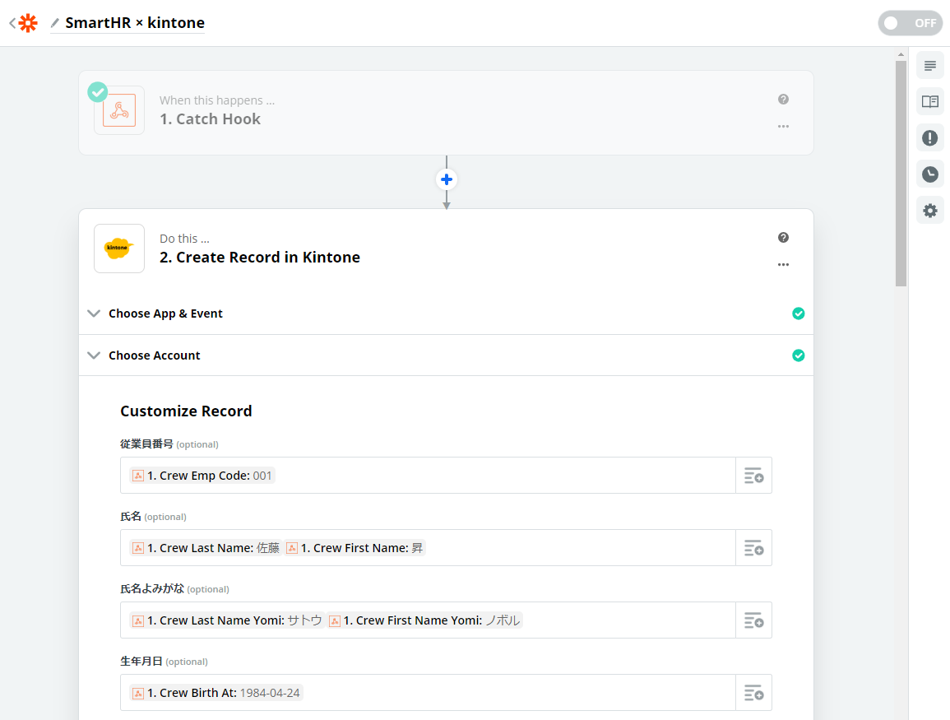Click the Zapier logo home icon
The height and width of the screenshot is (720, 950).
28,23
